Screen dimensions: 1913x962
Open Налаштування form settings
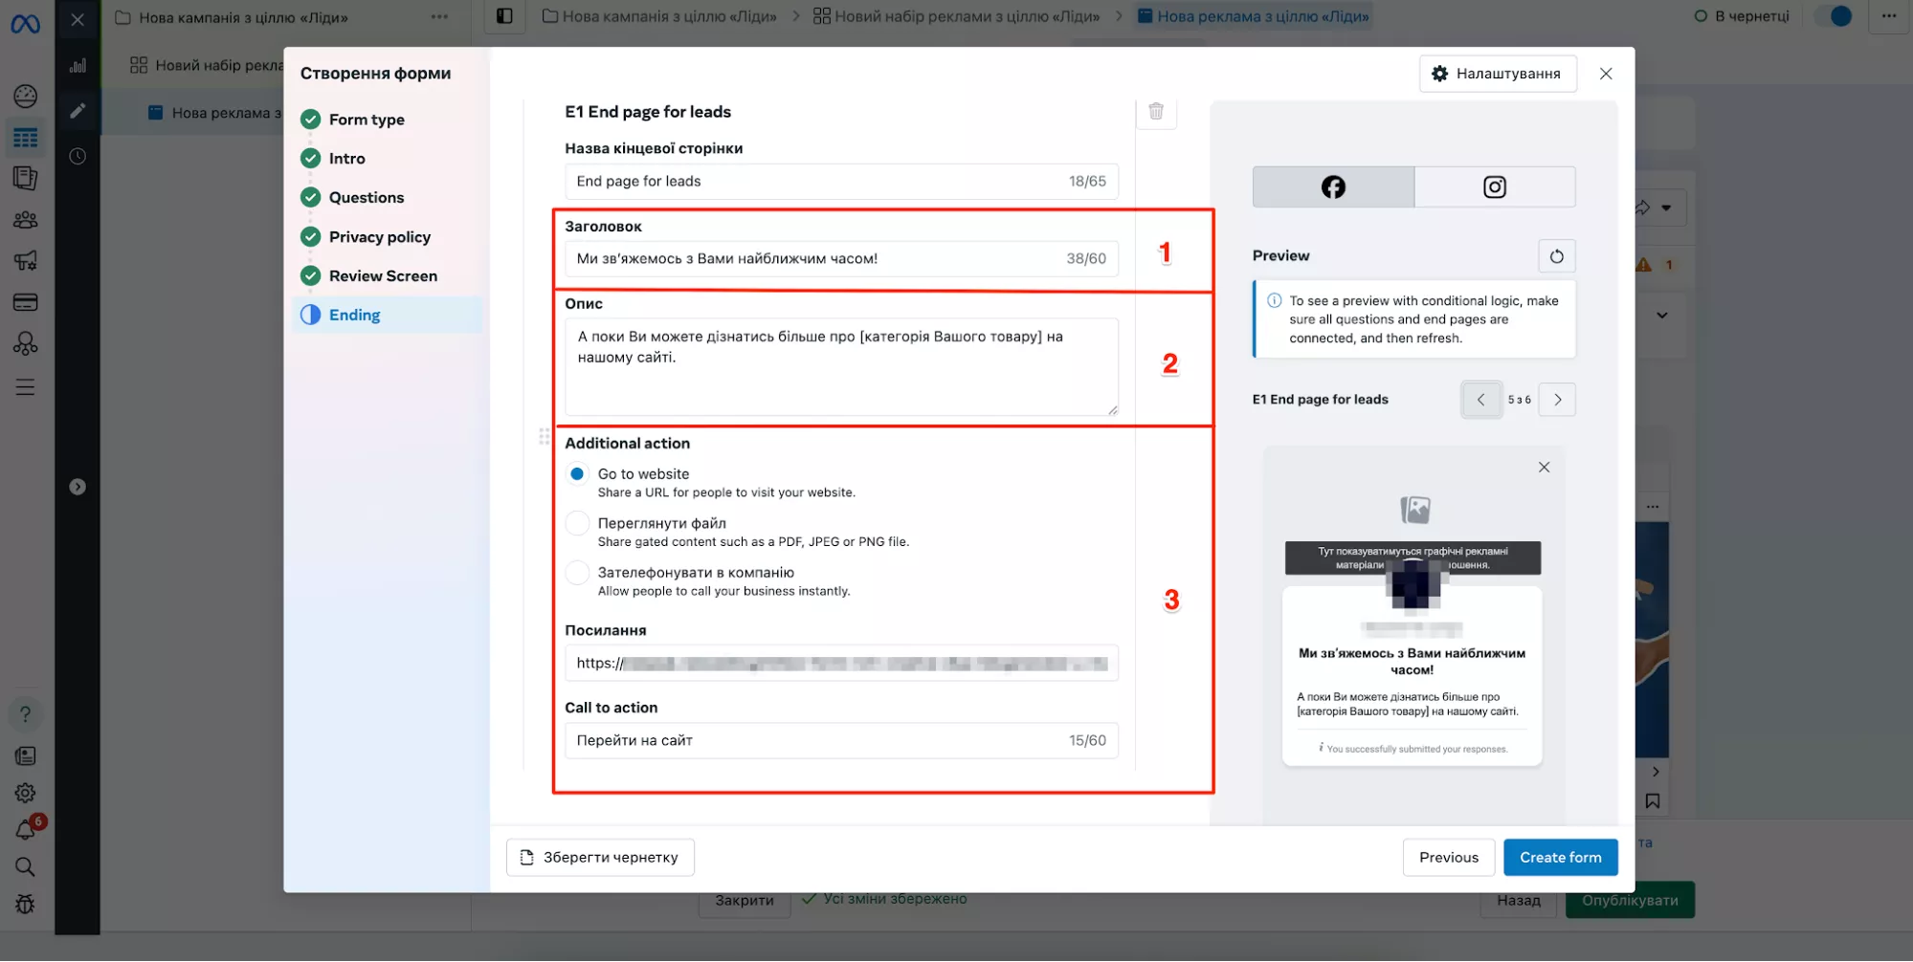point(1497,74)
